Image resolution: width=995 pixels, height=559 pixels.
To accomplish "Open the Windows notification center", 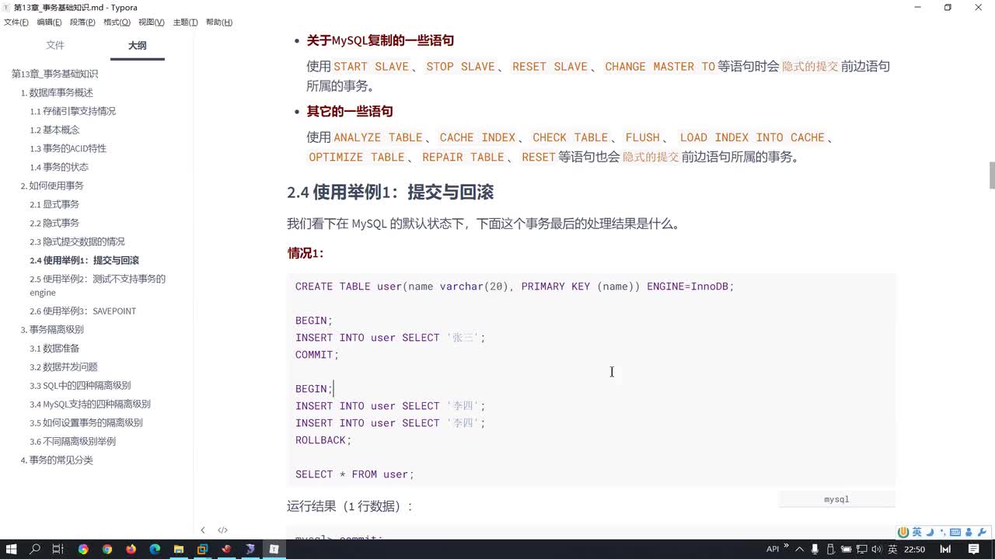I will (973, 549).
